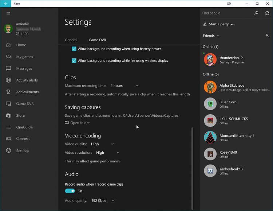The image size is (273, 211).
Task: Click the search magnifier in Find people
Action: [256, 13]
